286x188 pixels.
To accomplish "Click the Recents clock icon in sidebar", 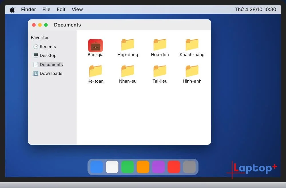I will [36, 47].
